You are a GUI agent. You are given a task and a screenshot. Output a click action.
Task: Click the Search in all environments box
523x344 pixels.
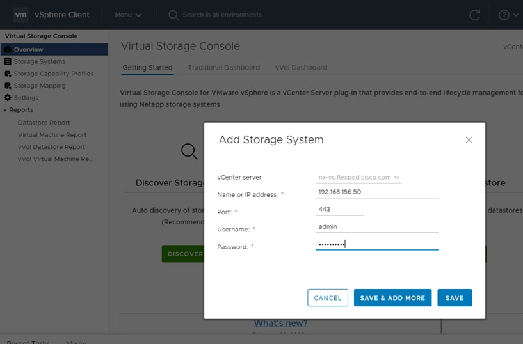coord(222,15)
